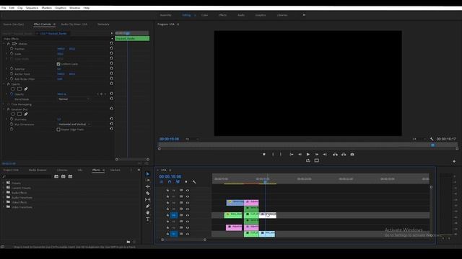Export a frame with the camera icon
The height and width of the screenshot is (259, 462).
coord(352,154)
